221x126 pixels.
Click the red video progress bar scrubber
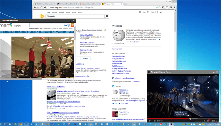pos(190,119)
